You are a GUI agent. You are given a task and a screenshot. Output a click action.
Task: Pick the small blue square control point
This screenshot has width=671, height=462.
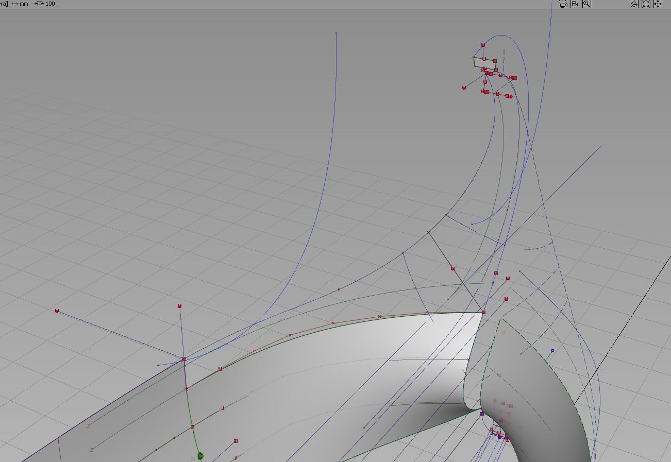tap(552, 351)
